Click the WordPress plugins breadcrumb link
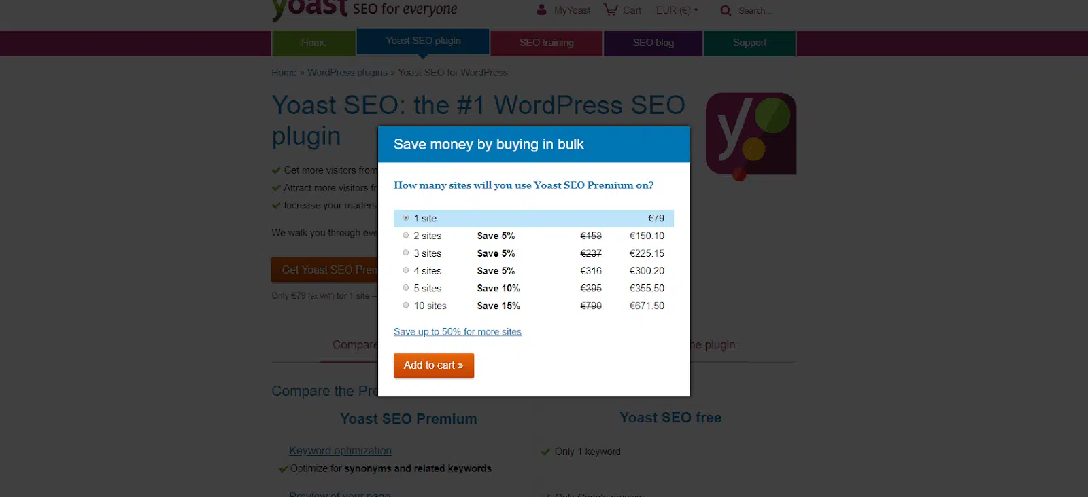The height and width of the screenshot is (497, 1088). 347,73
